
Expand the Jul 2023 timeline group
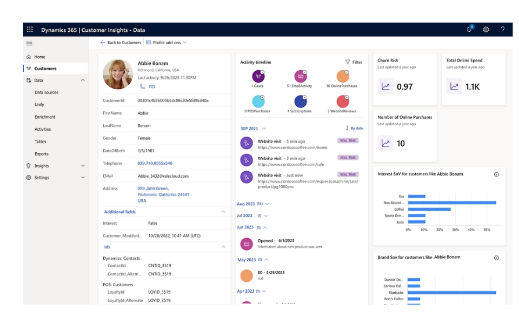coord(266,215)
